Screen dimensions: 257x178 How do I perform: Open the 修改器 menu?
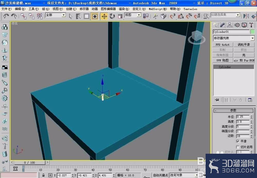coord(84,9)
